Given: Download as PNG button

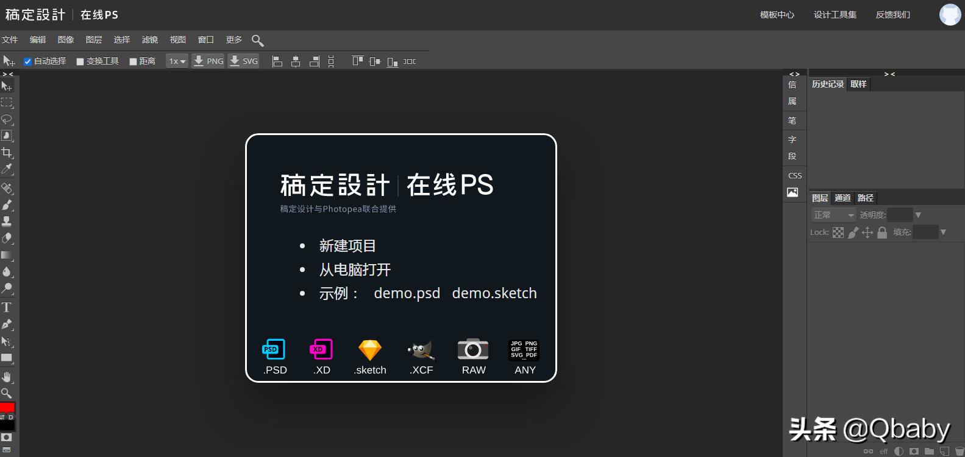Looking at the screenshot, I should pos(208,61).
